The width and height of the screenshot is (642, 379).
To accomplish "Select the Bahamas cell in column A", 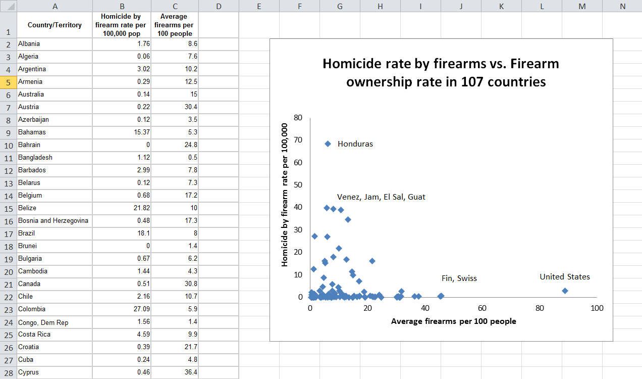I will click(x=55, y=132).
